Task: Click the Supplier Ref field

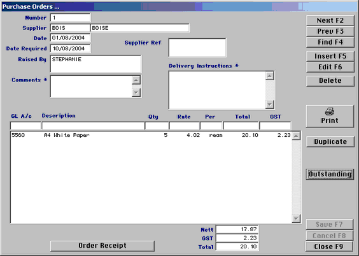Action: pos(197,48)
